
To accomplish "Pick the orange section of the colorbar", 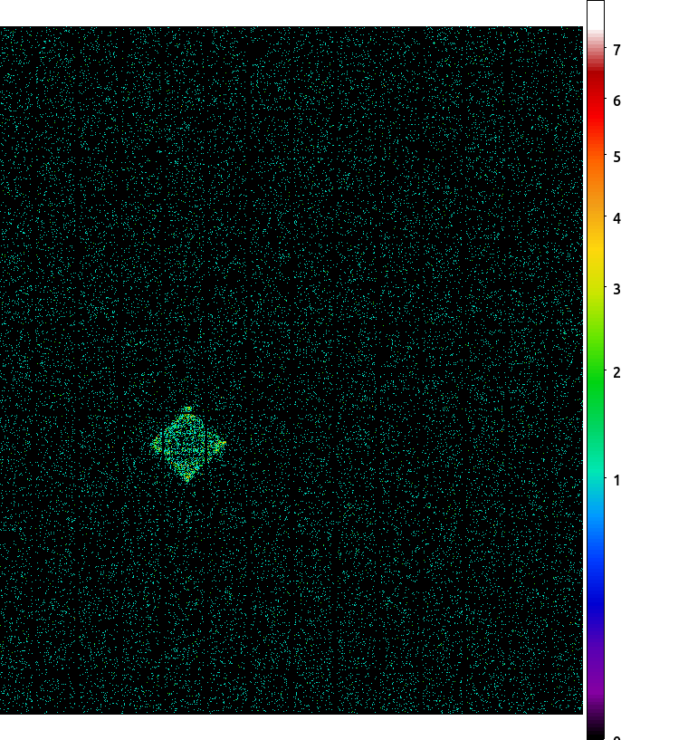I will point(596,184).
